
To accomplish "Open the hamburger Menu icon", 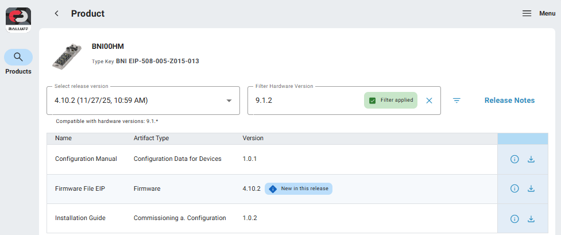I will click(527, 13).
